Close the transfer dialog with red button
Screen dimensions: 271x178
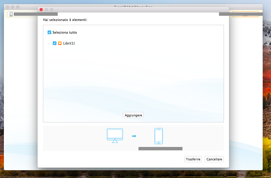point(41,10)
